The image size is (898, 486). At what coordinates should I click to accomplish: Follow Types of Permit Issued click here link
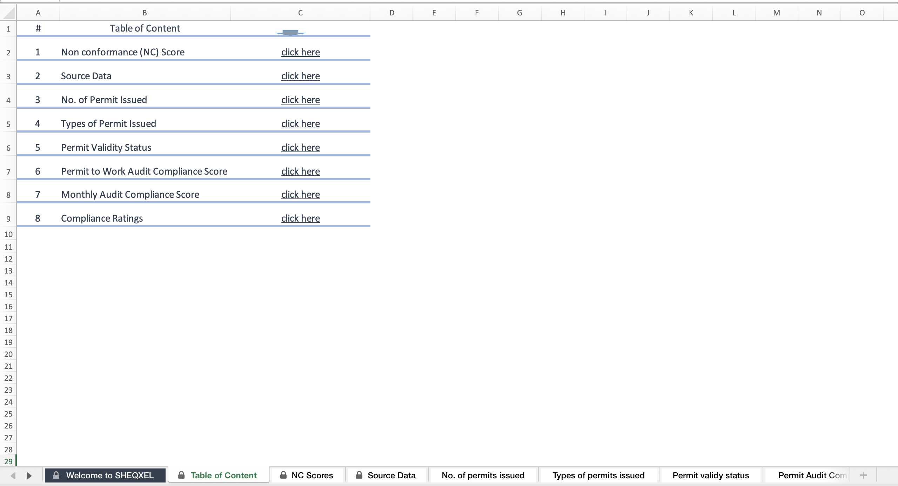click(301, 124)
